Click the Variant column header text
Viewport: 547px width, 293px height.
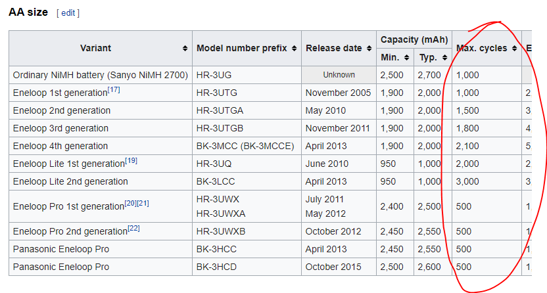(95, 48)
